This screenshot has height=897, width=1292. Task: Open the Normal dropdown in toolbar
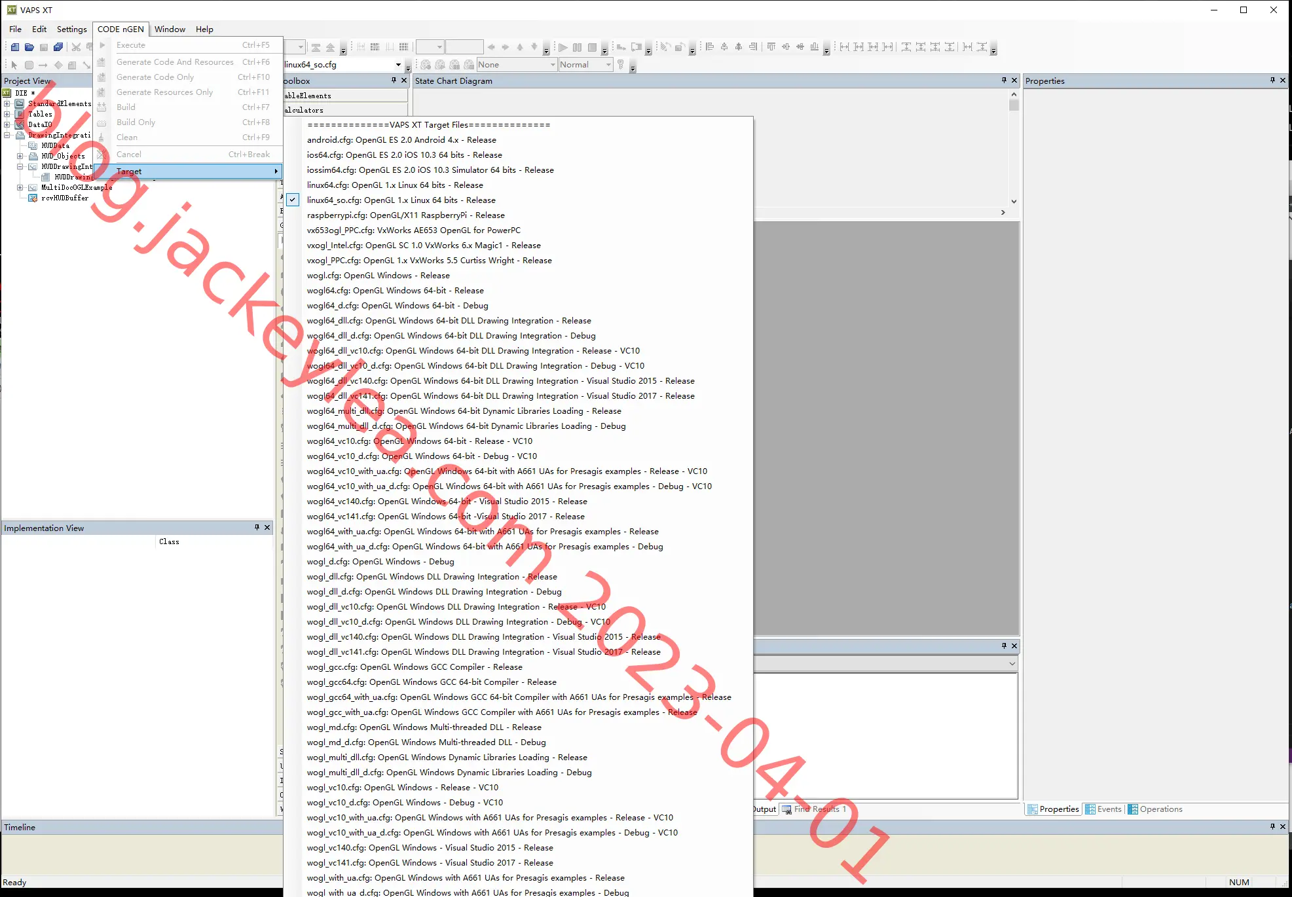pyautogui.click(x=586, y=65)
